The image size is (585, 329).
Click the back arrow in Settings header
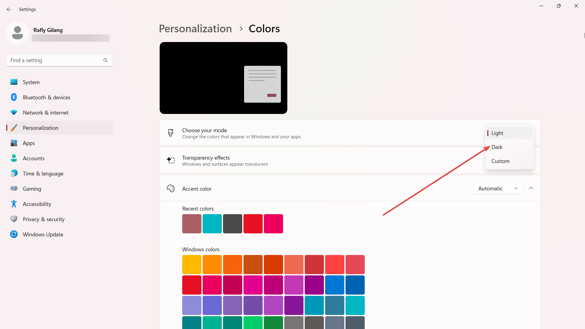(x=9, y=9)
